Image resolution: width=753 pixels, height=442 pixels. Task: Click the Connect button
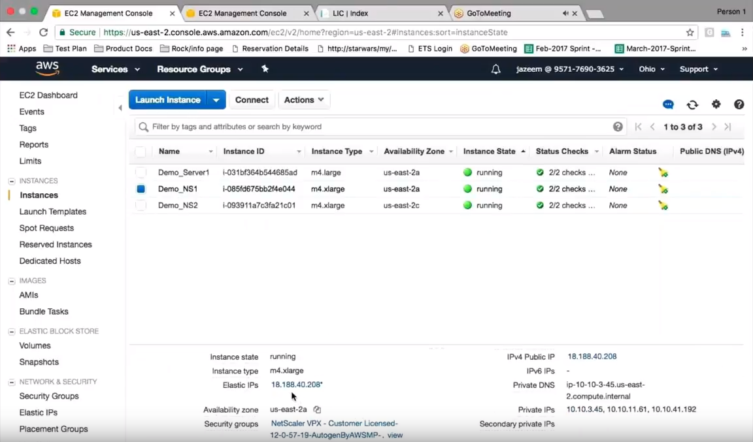252,100
